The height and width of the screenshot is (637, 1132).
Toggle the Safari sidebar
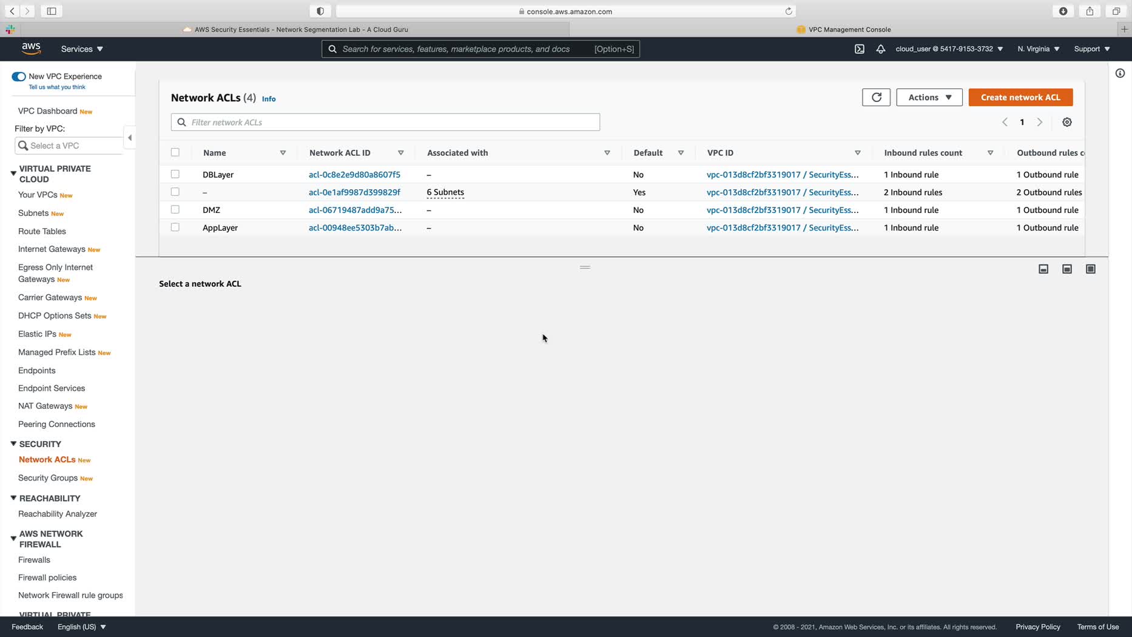coord(52,11)
